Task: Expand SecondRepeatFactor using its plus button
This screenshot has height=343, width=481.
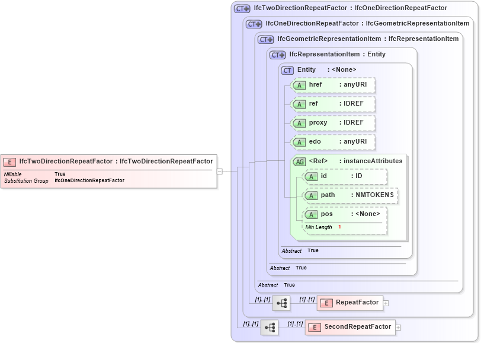Action: [x=397, y=326]
